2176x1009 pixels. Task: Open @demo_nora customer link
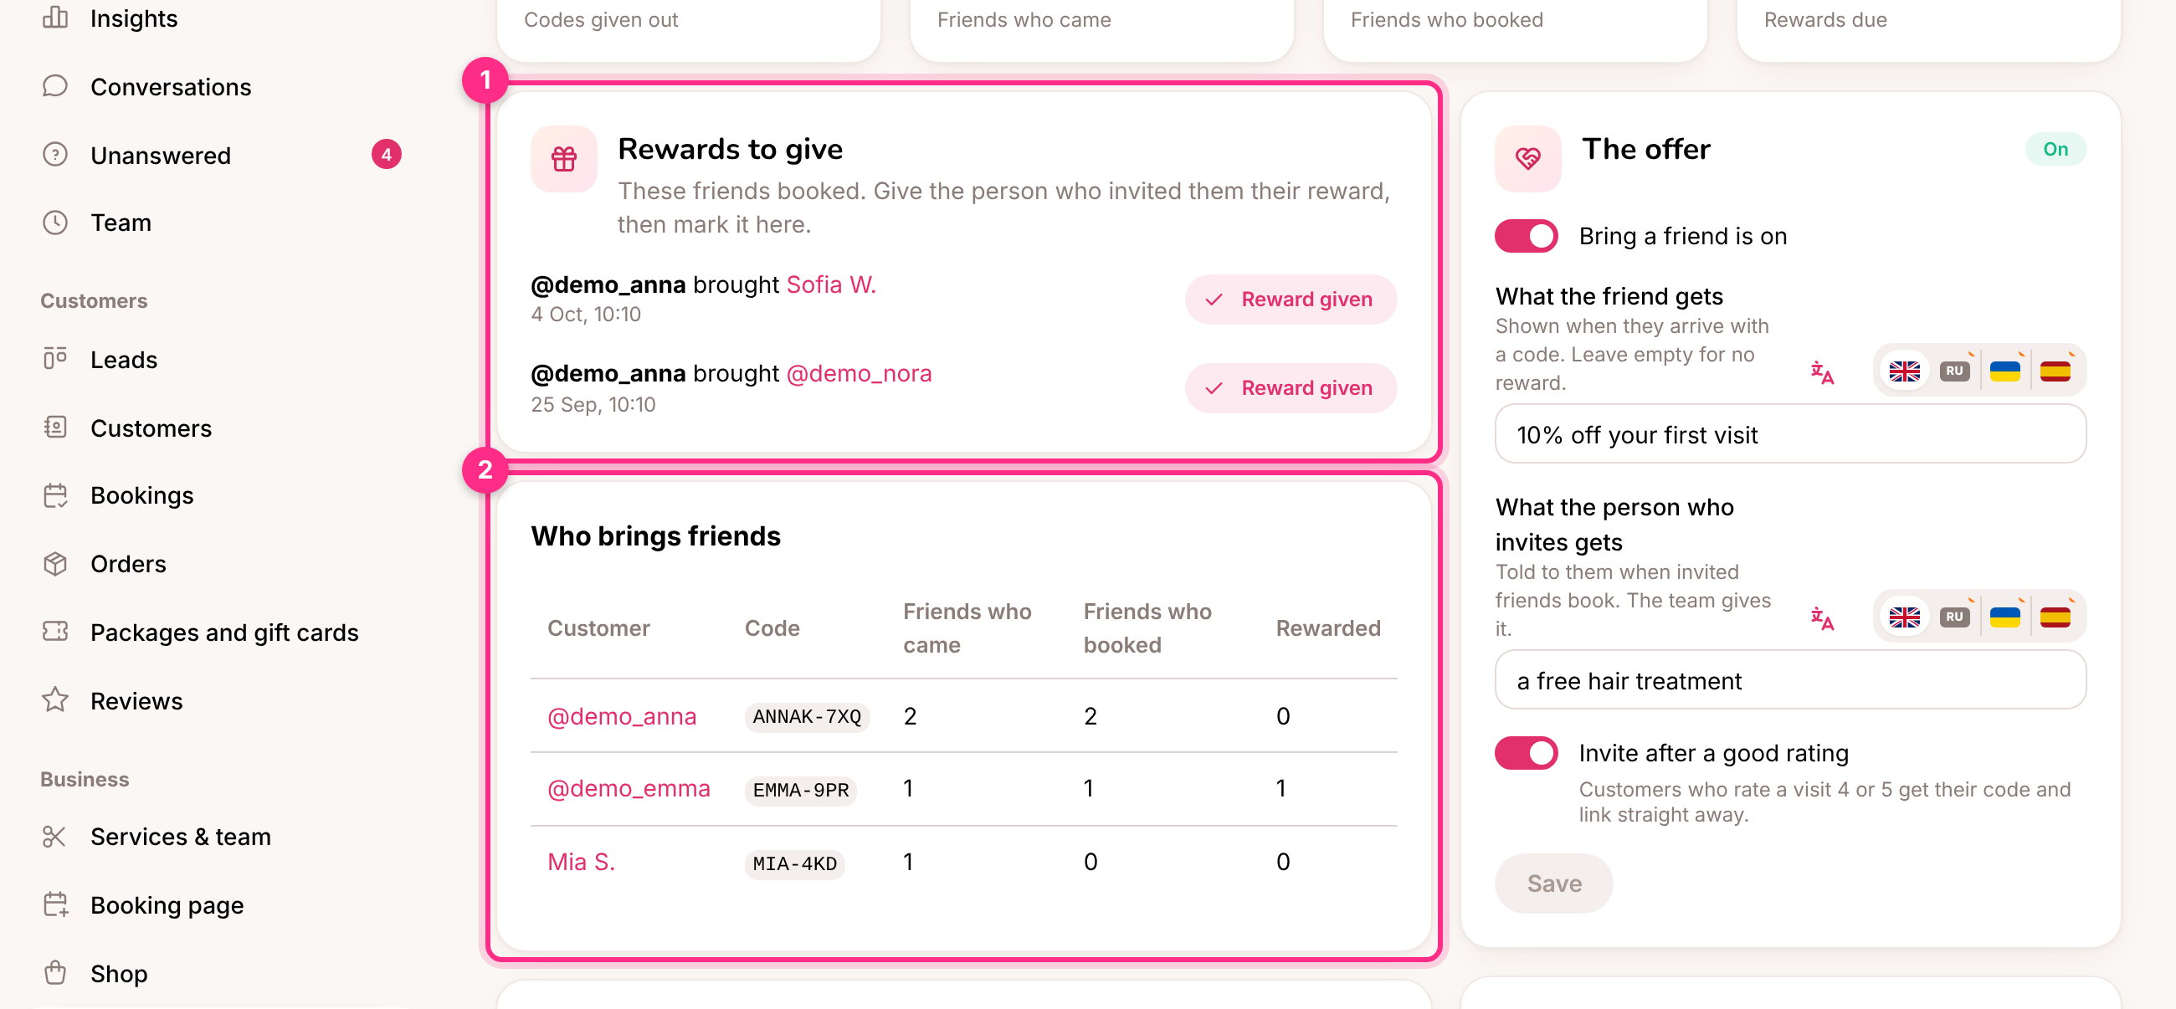(858, 373)
